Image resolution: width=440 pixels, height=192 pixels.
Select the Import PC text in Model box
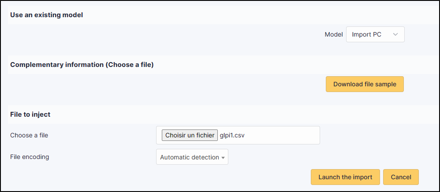[x=366, y=34]
